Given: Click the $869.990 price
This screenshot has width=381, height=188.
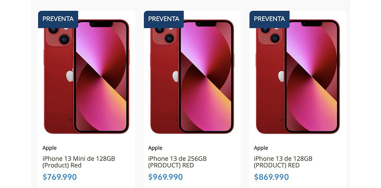Looking at the screenshot, I should click(271, 177).
